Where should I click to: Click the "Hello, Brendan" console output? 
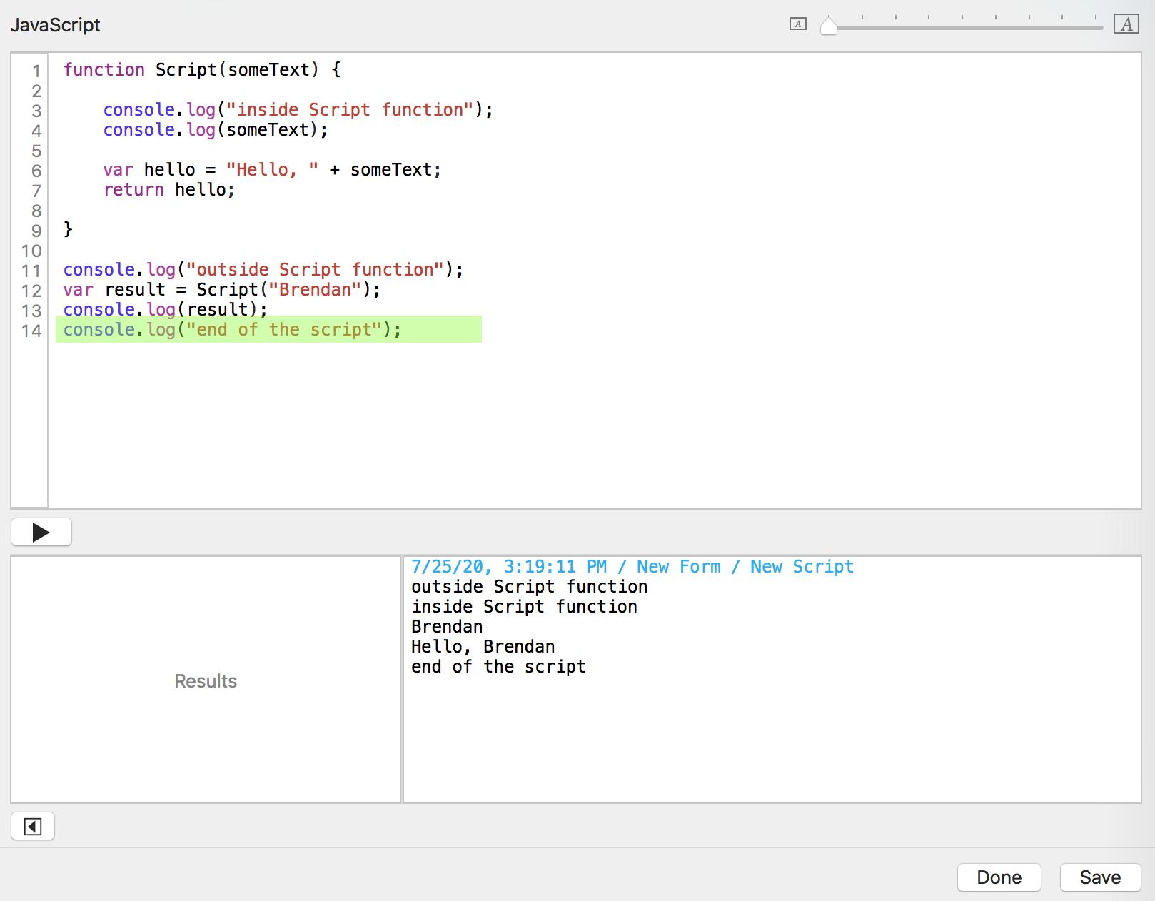click(483, 647)
